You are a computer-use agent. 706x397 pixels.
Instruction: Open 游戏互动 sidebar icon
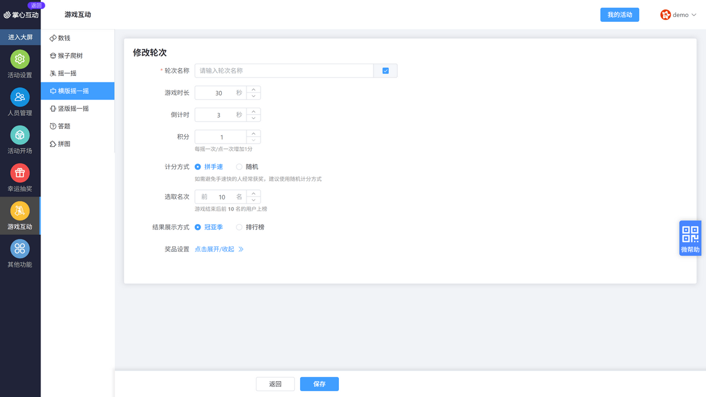[20, 211]
